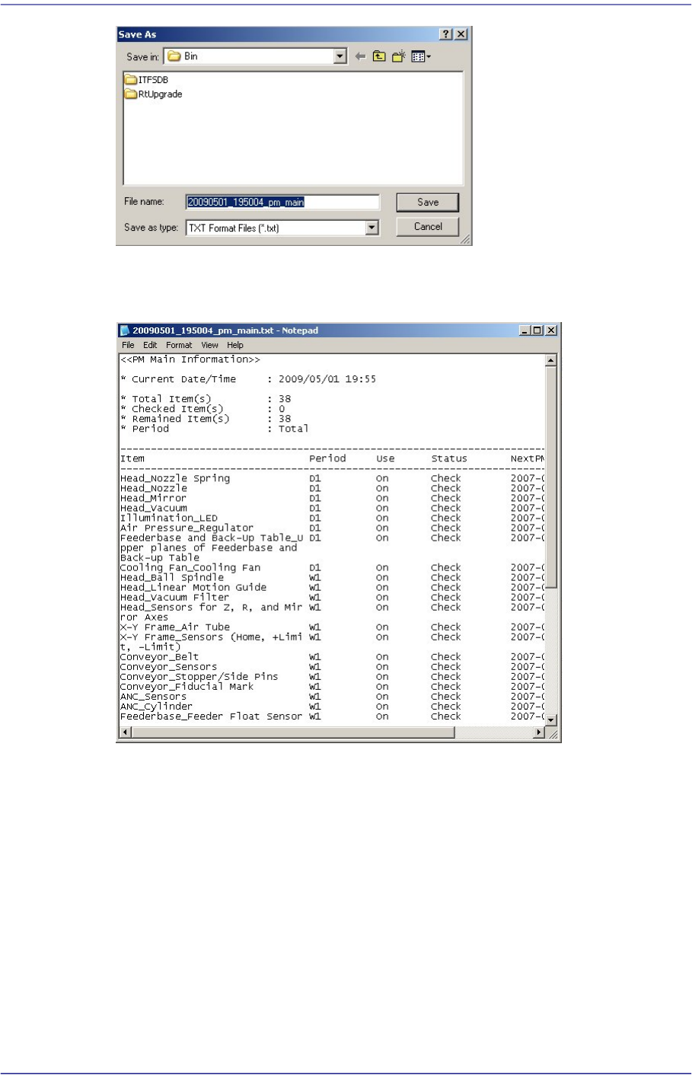Click the 'Head_Linear Motion Guide' row
Viewport: 692px width, 1082px height.
[x=332, y=587]
